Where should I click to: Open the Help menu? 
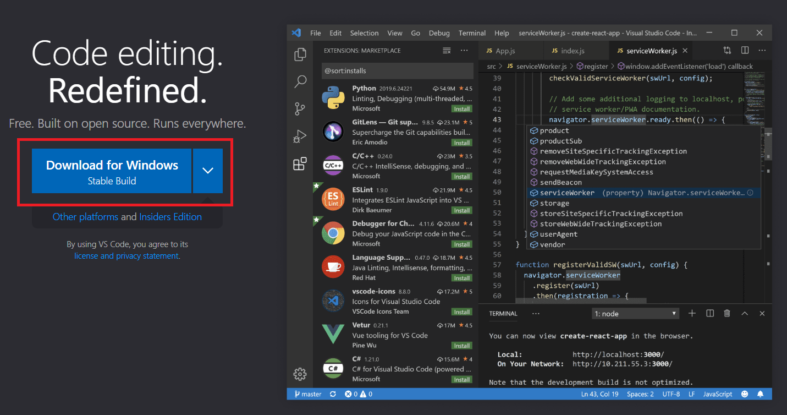502,33
